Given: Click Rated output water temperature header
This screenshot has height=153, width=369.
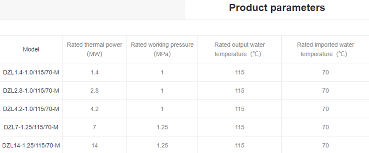Looking at the screenshot, I should point(239,49).
